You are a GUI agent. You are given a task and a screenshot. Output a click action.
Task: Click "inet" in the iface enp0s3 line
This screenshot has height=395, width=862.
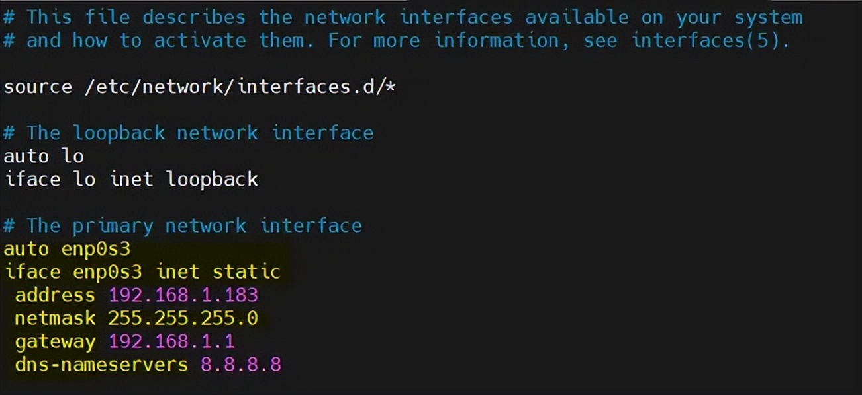pyautogui.click(x=177, y=271)
